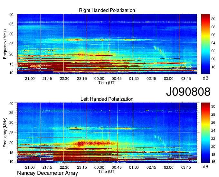Click the 21:00 tick on top time axis

tap(30, 79)
